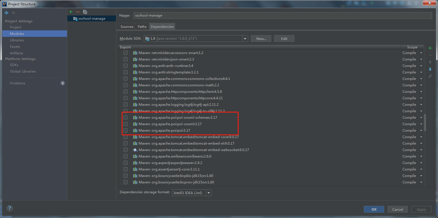Click the back navigation arrow
Screen dimensions: 438x218
coord(6,13)
